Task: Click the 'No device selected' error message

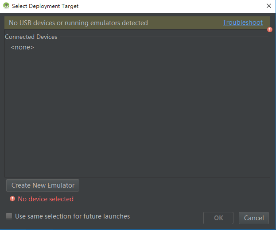Action: [46, 199]
